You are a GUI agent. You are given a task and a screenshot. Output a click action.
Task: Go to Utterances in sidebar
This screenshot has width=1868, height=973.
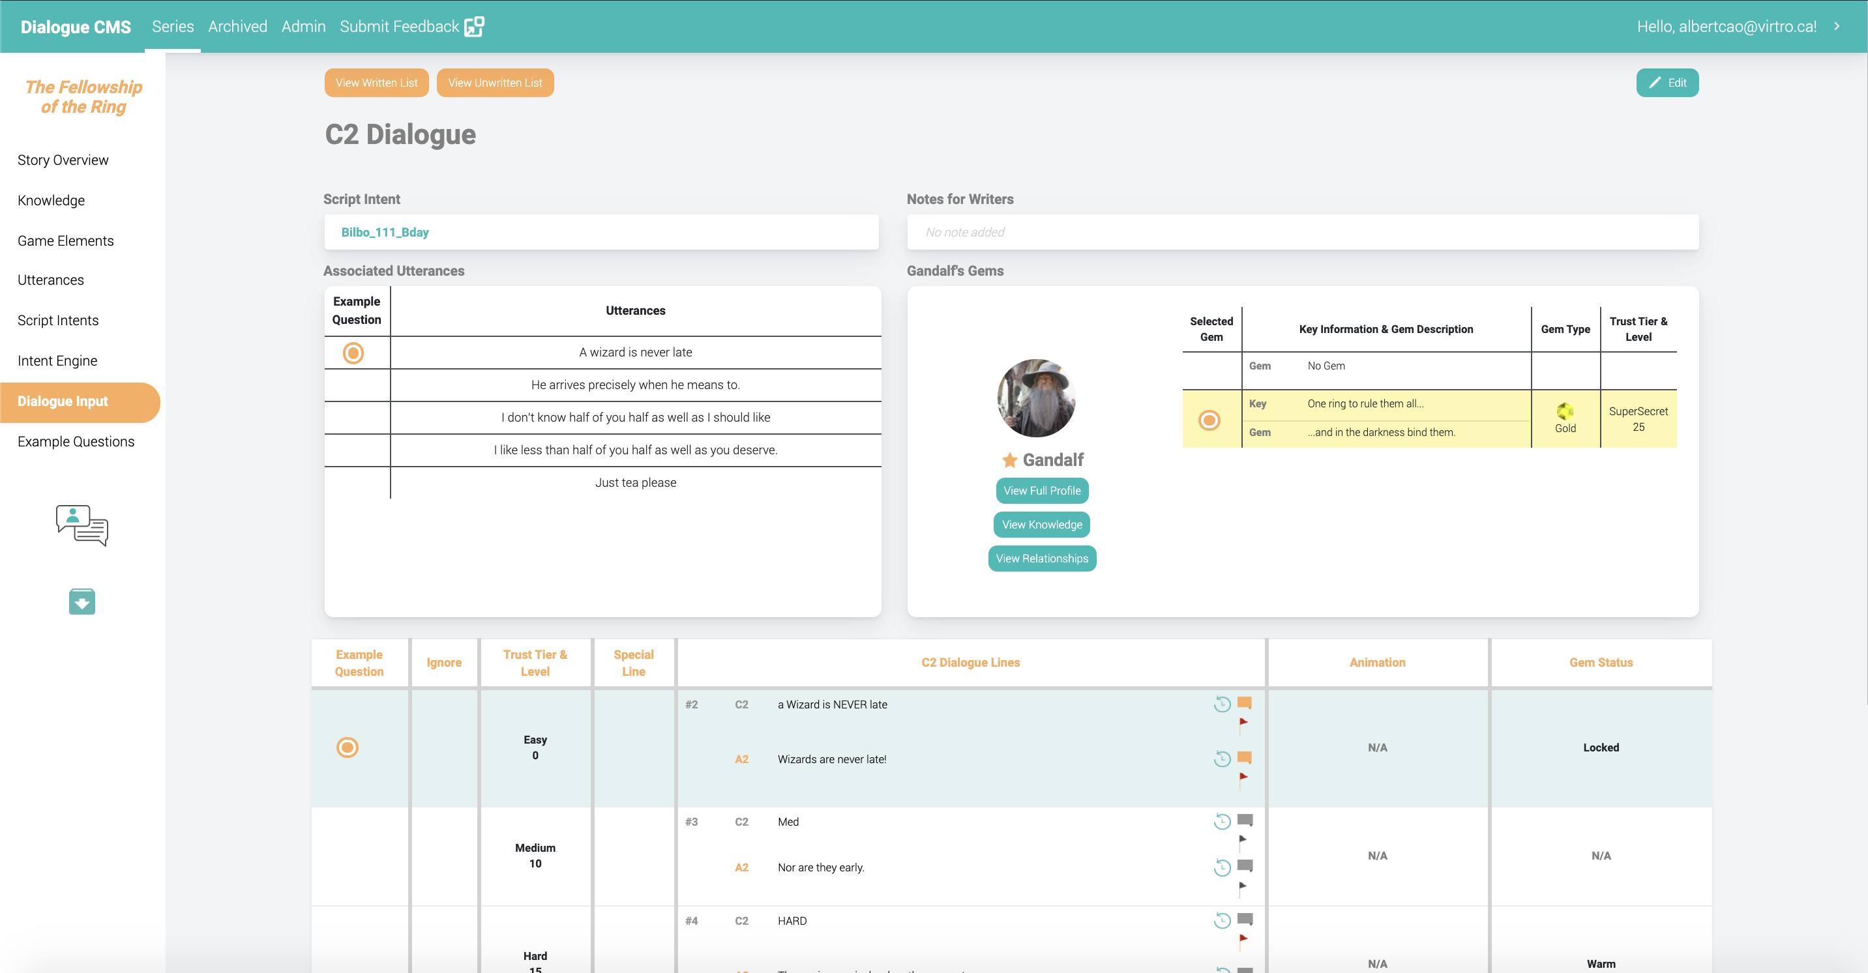tap(51, 280)
